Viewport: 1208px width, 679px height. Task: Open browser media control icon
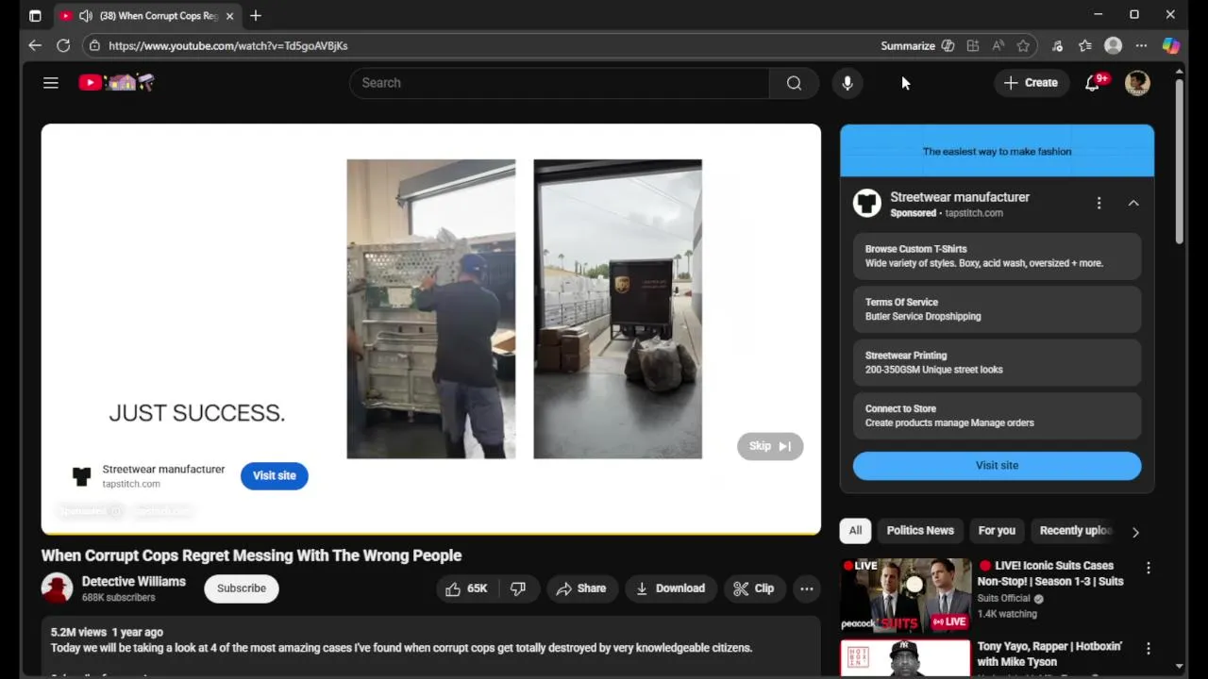tap(1057, 45)
